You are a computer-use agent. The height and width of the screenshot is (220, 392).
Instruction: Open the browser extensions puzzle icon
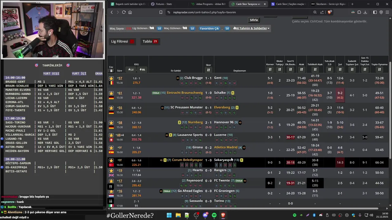(x=359, y=12)
